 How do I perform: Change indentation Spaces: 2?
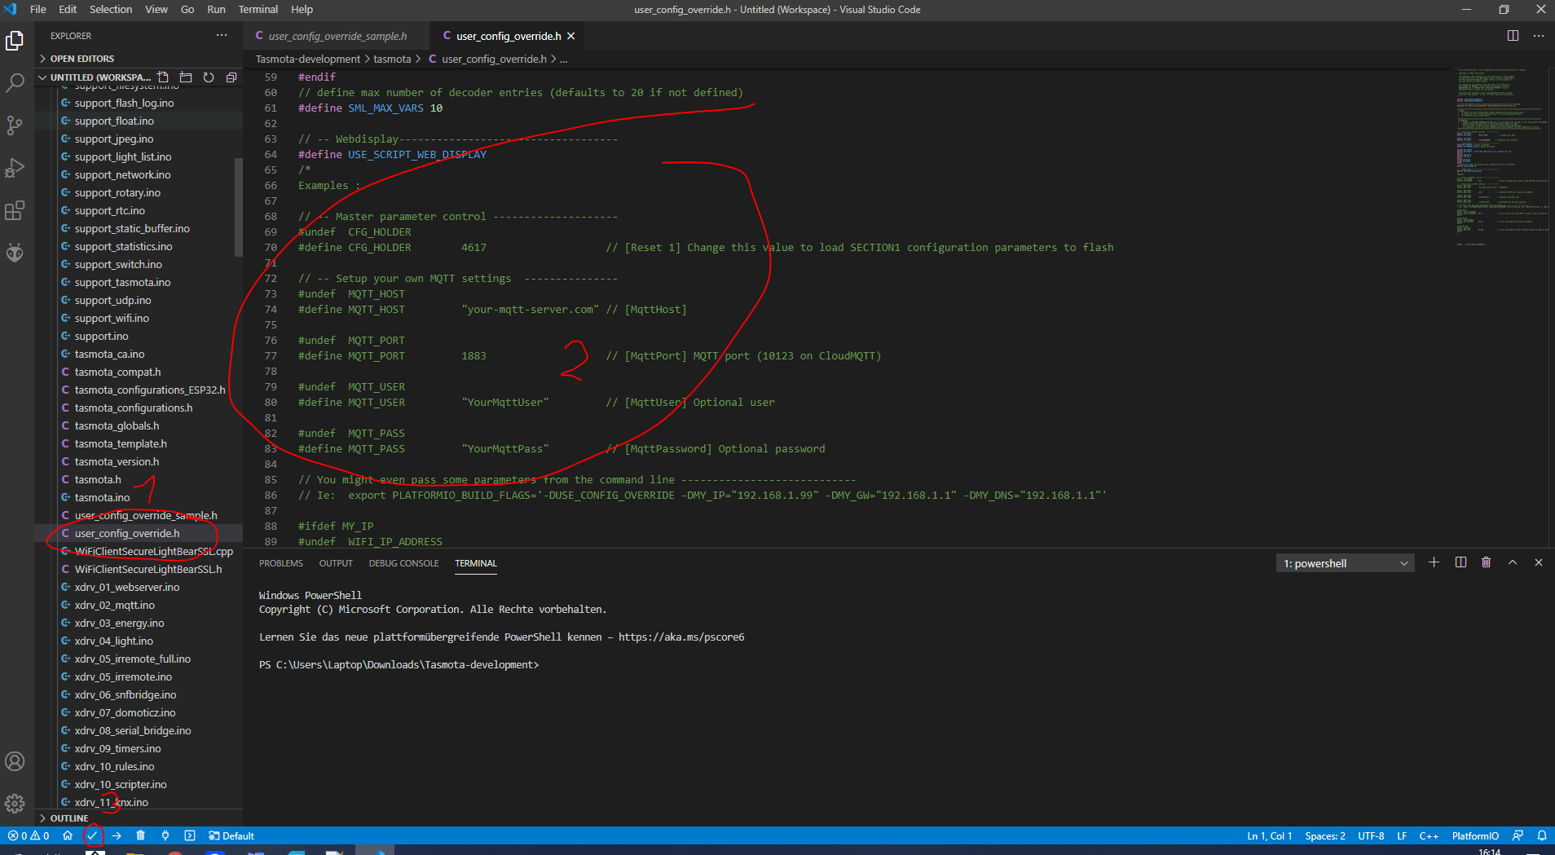[1325, 835]
